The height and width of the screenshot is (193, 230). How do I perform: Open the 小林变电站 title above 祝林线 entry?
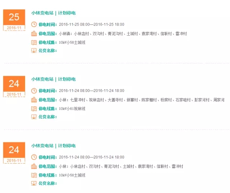click(x=54, y=79)
